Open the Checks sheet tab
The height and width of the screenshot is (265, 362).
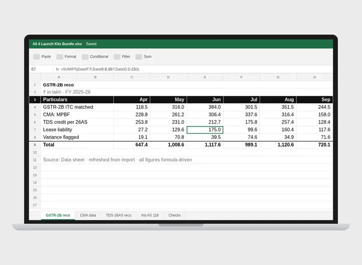pyautogui.click(x=174, y=215)
